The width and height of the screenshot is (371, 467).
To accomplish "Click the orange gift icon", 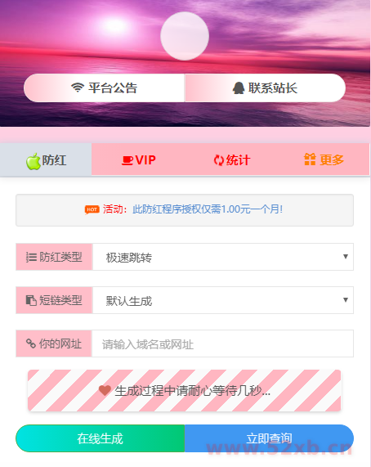I will 310,159.
